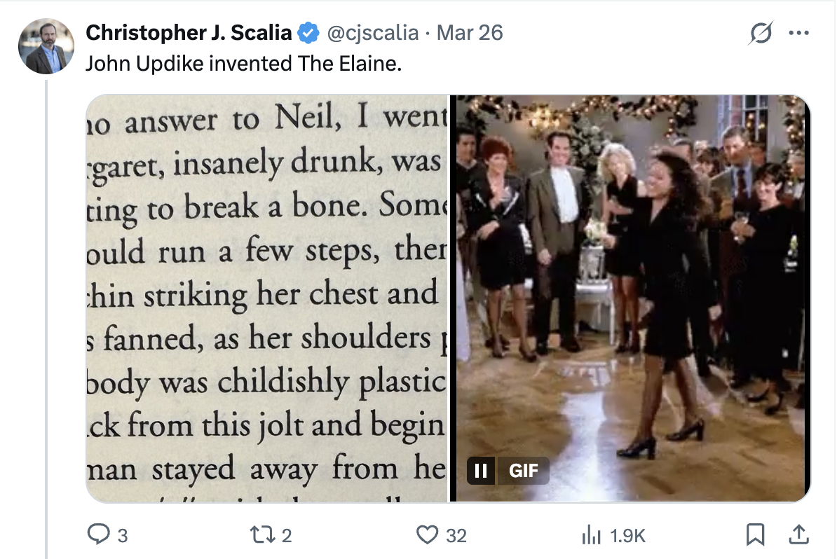Viewport: 837px width, 559px height.
Task: Click the Christopher J. Scalia display name
Action: pyautogui.click(x=188, y=32)
